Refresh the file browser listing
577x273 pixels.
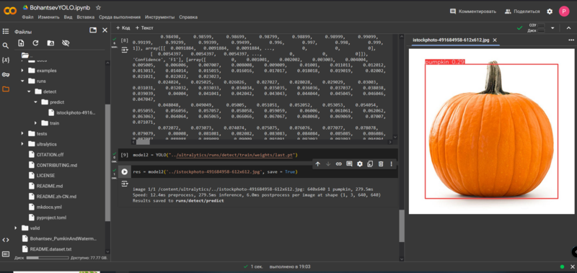pos(35,43)
